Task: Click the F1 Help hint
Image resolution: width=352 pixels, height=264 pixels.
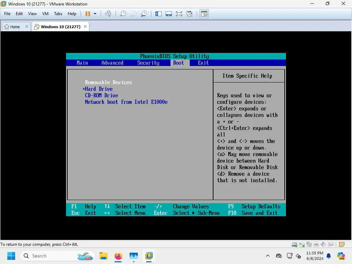Action: [84, 206]
